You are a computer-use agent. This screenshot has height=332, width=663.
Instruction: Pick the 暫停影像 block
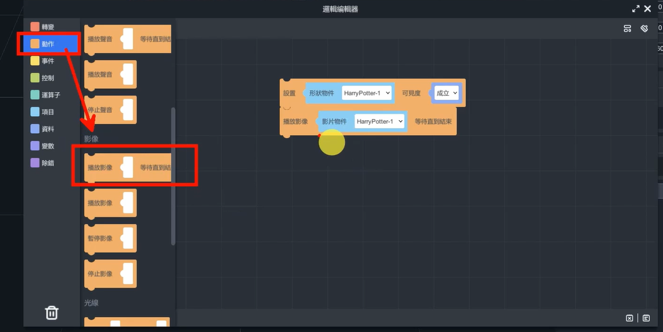pos(100,239)
